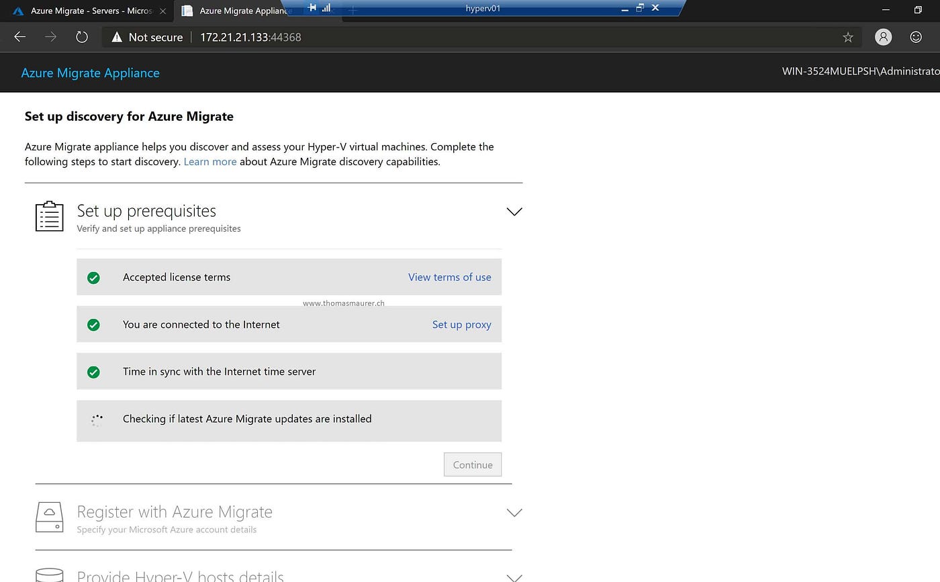Click the Not secure label
This screenshot has height=582, width=940.
pyautogui.click(x=156, y=37)
